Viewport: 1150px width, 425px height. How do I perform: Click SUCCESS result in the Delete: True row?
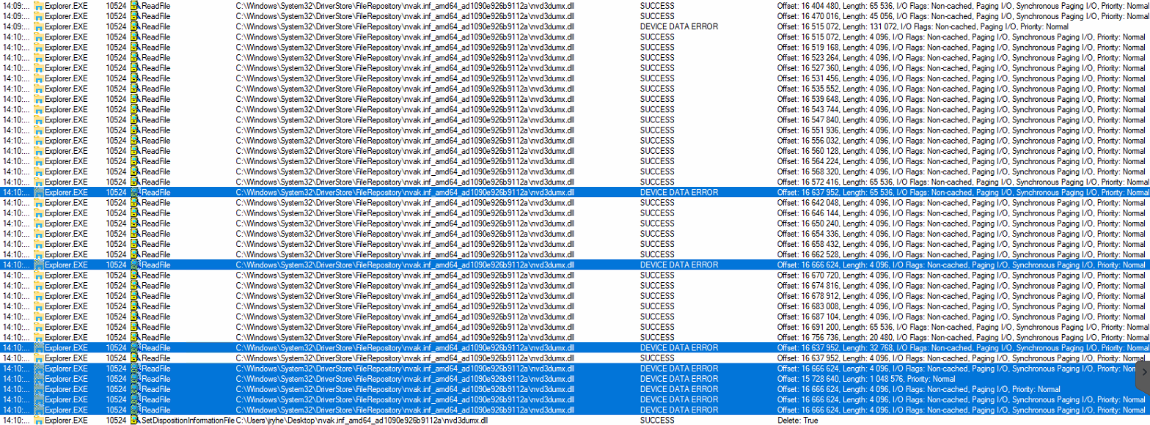tap(657, 421)
